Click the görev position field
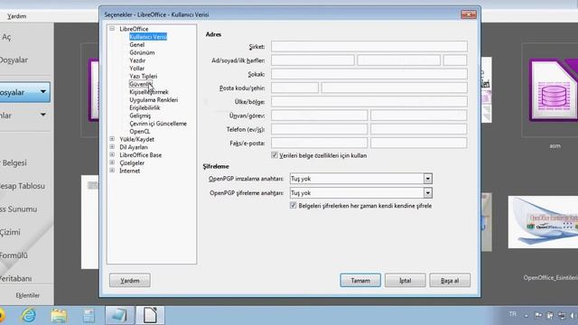Image resolution: width=578 pixels, height=325 pixels. (419, 116)
